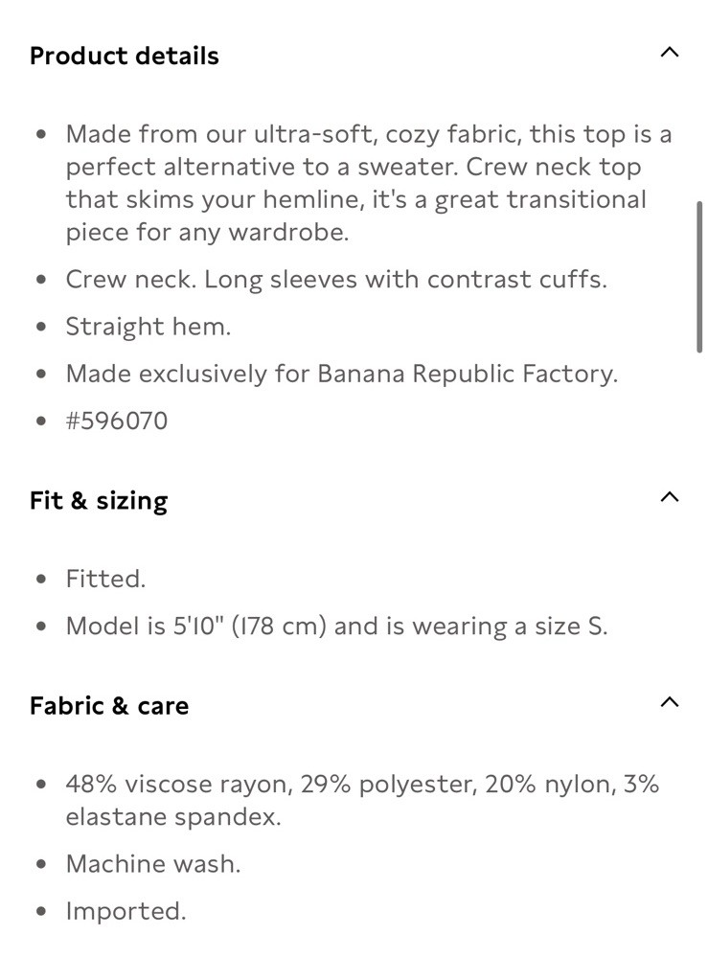Select product number #596070

click(x=117, y=421)
